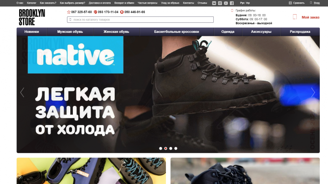
Task: Click phone number 067 325-57-60
Action: pyautogui.click(x=82, y=12)
